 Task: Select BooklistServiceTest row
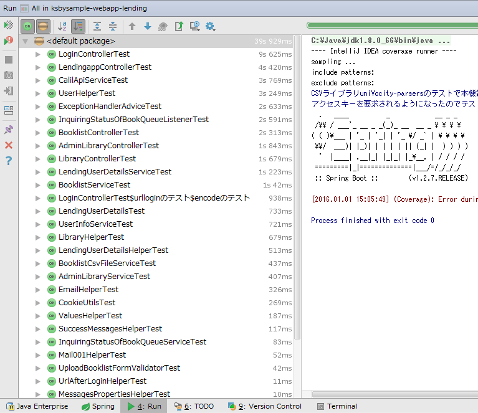[155, 185]
